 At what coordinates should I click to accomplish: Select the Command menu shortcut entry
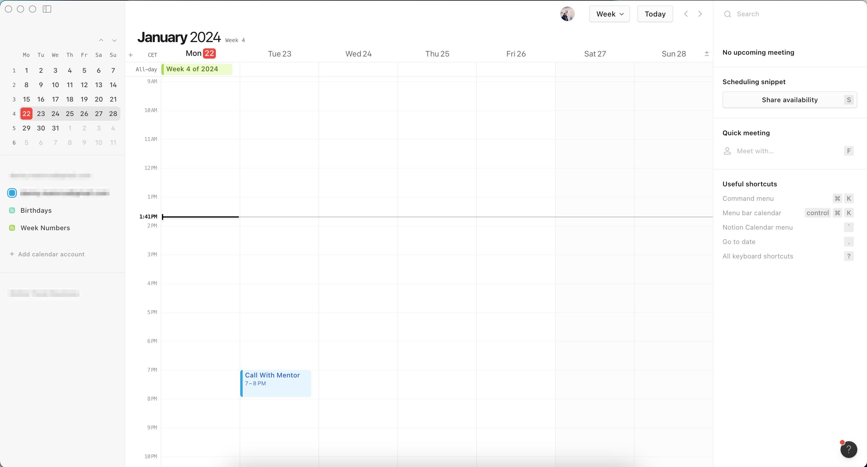748,198
